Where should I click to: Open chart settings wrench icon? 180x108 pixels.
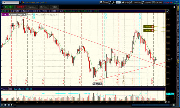(x=113, y=2)
